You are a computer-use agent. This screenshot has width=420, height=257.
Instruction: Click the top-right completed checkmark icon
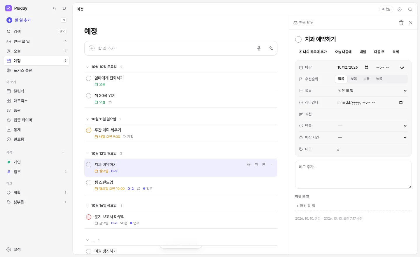(400, 9)
